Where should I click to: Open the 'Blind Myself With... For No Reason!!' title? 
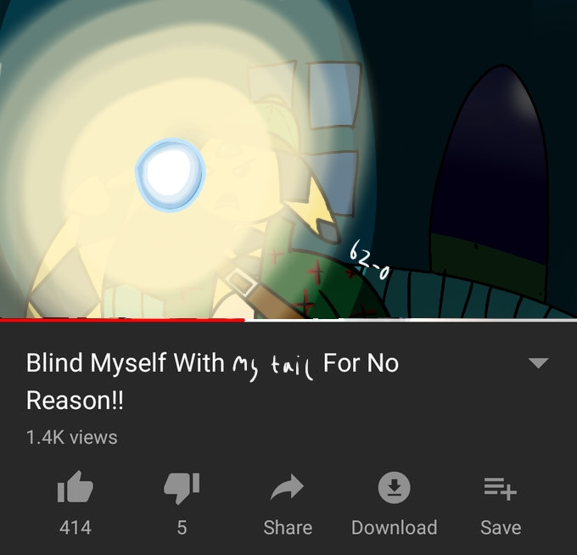pyautogui.click(x=212, y=381)
